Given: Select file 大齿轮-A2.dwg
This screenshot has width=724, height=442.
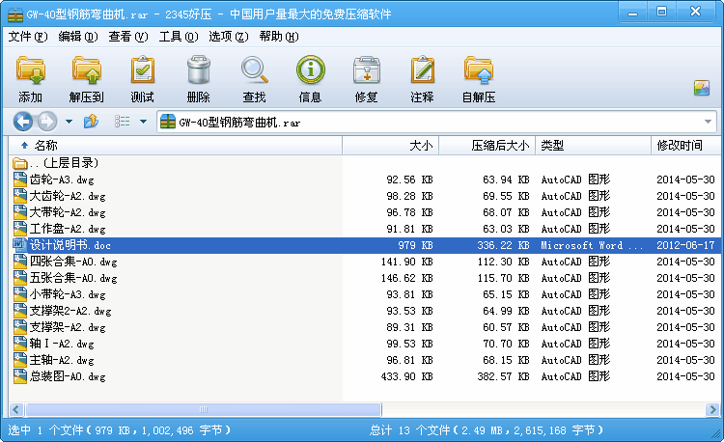Looking at the screenshot, I should [x=365, y=196].
